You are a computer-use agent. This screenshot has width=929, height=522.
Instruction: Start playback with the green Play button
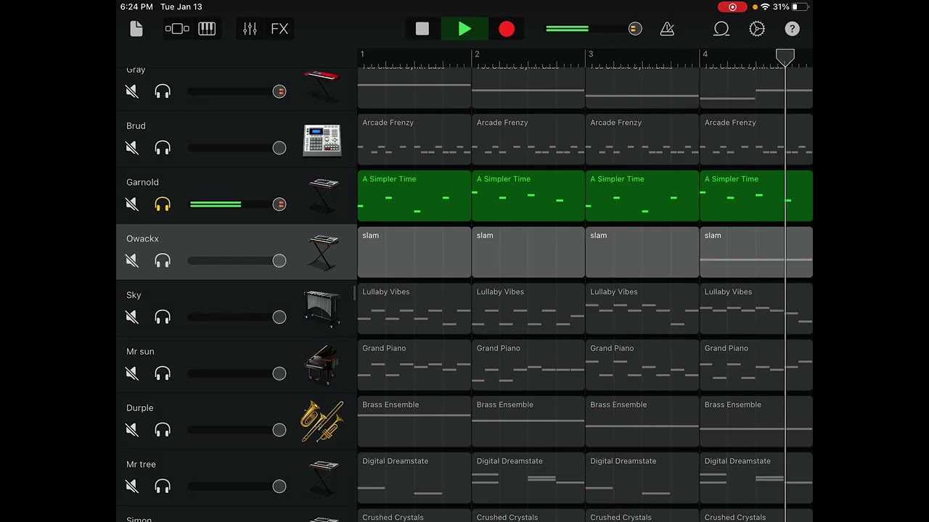[x=464, y=29]
